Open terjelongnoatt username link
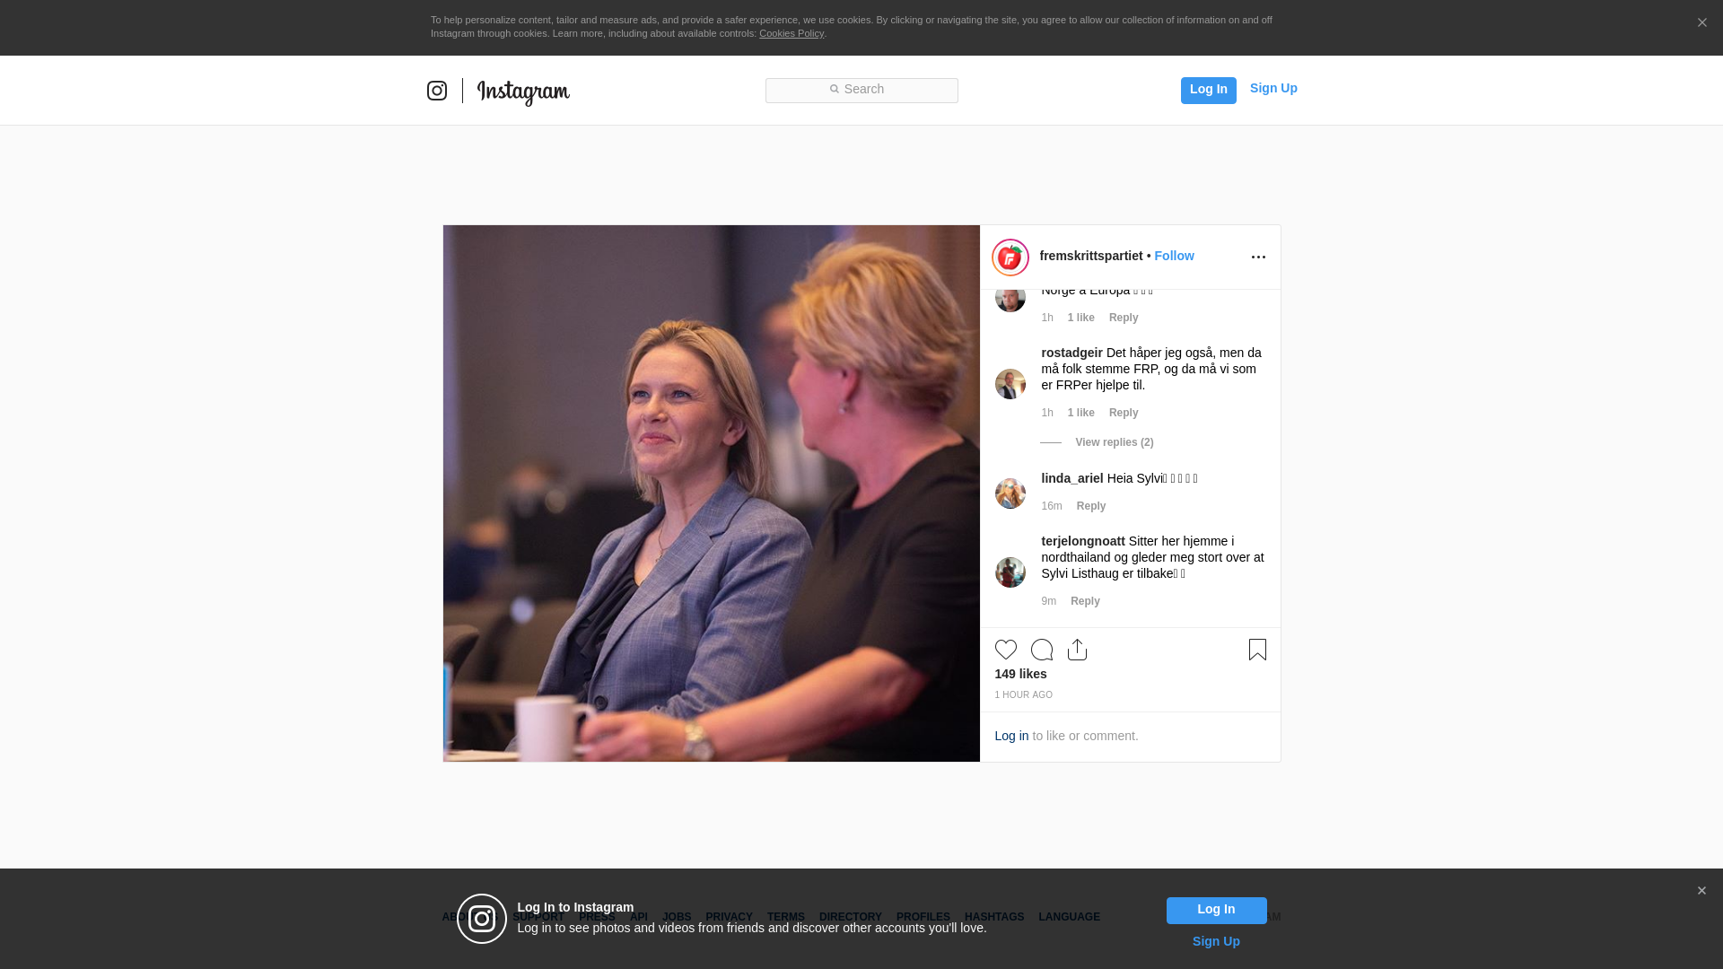This screenshot has height=969, width=1723. pos(1083,541)
